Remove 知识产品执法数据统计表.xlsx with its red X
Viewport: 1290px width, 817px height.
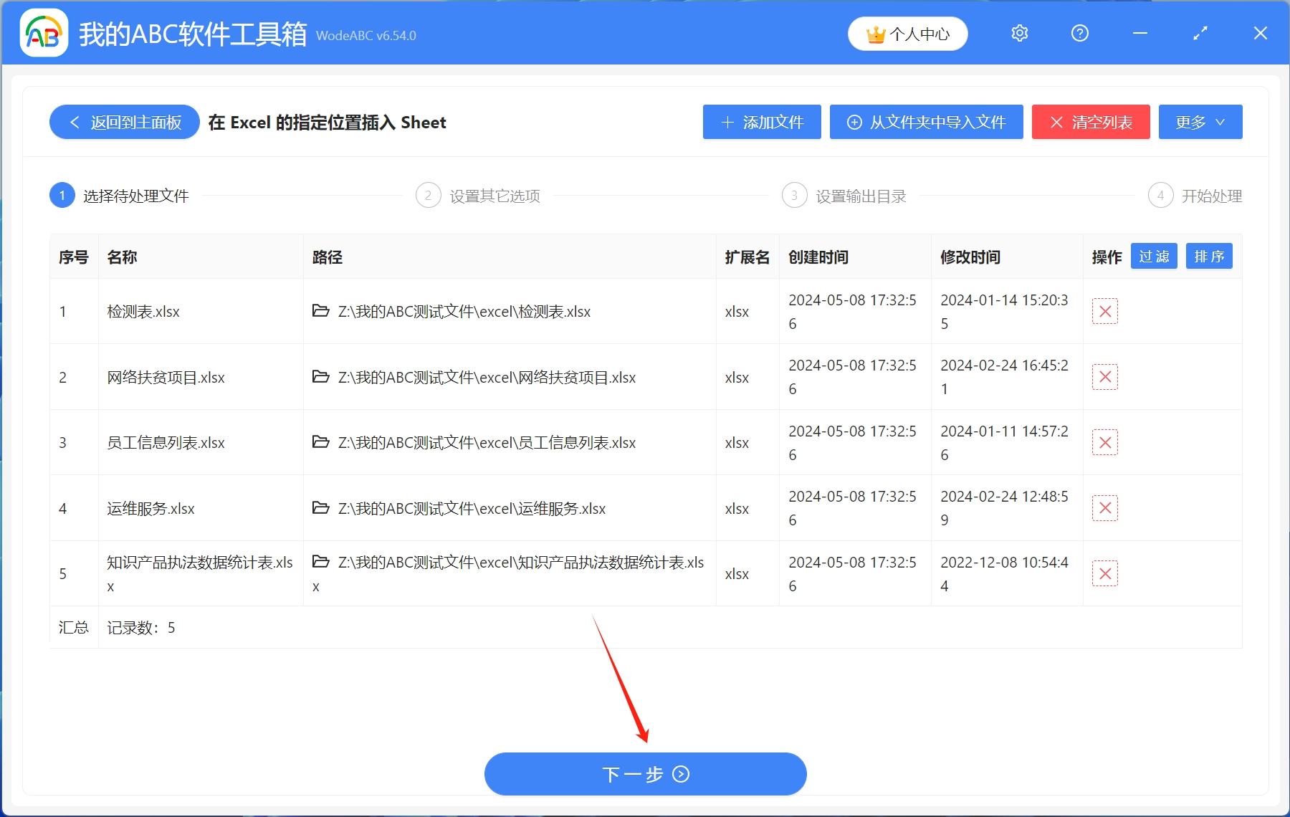(x=1105, y=574)
